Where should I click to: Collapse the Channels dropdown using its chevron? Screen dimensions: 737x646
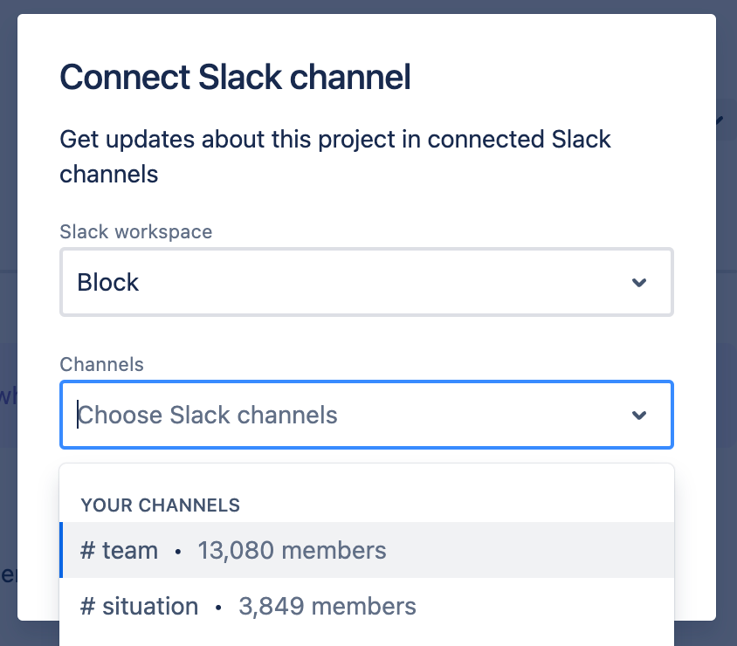[639, 415]
